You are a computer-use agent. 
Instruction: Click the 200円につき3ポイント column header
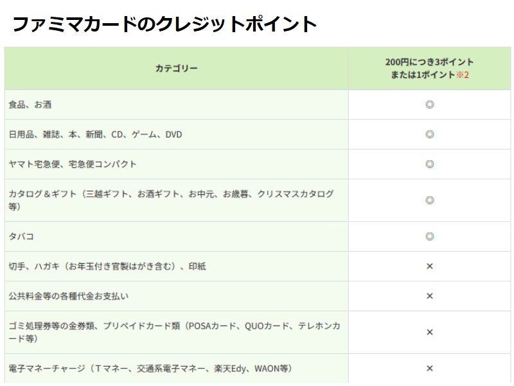429,62
